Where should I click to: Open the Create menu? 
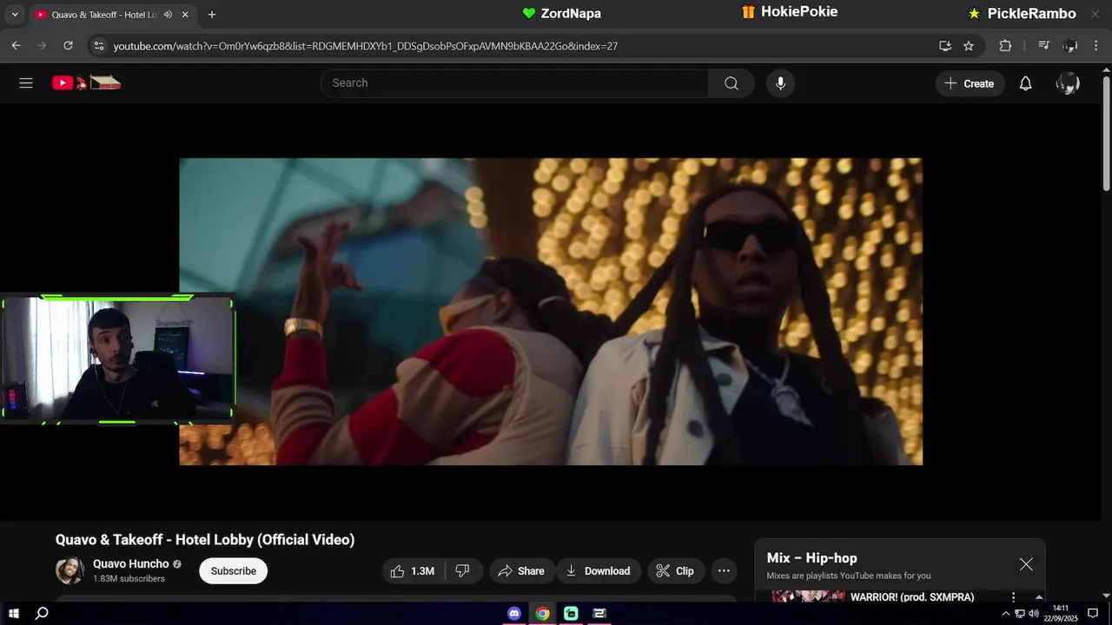[970, 83]
